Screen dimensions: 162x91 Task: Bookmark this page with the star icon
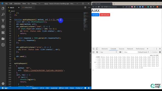[x=123, y=7]
